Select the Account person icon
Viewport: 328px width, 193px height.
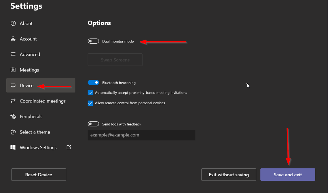coord(13,39)
